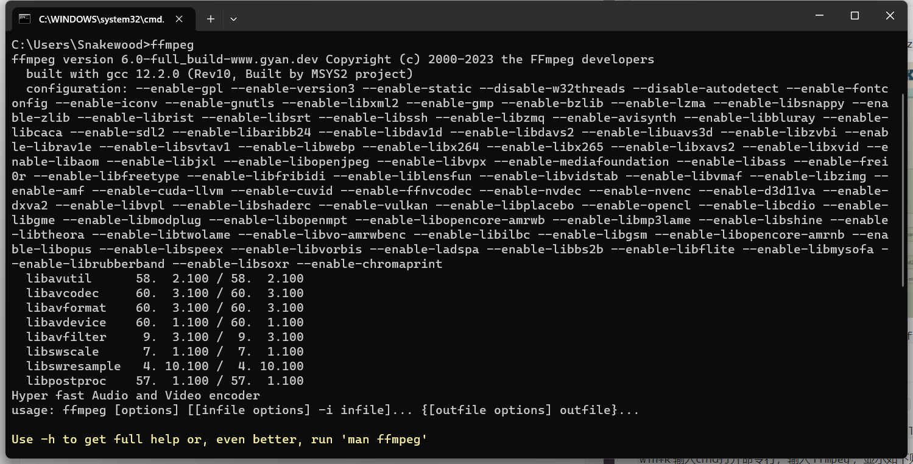Click the libpostproc version row
The image size is (913, 464).
coord(165,381)
